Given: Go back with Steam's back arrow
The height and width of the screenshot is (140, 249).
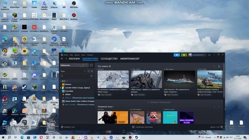Looking at the screenshot, I should point(62,59).
